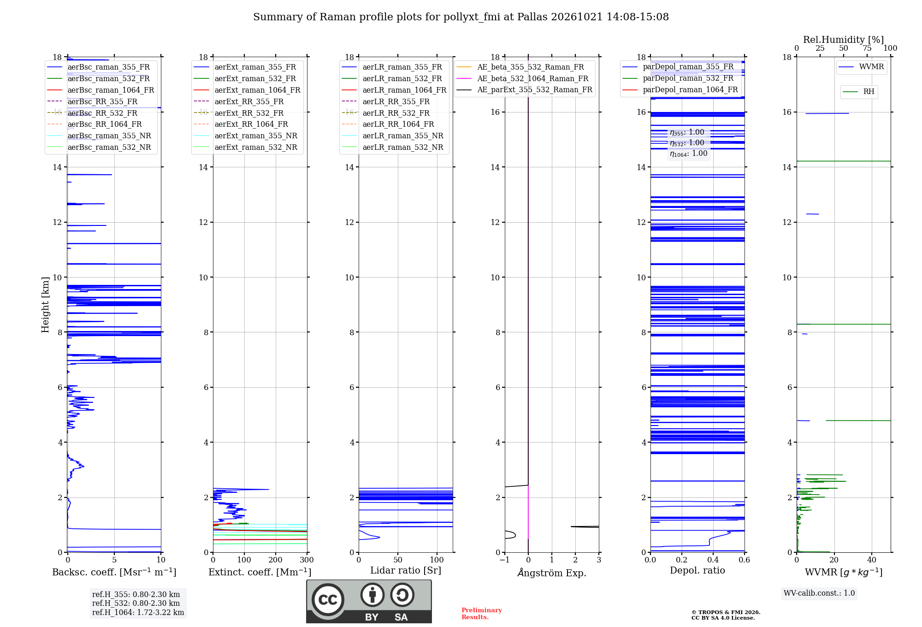The image size is (922, 627).
Task: Click the AE_beta_532_1064_Raman_FR legend entry
Action: (522, 78)
